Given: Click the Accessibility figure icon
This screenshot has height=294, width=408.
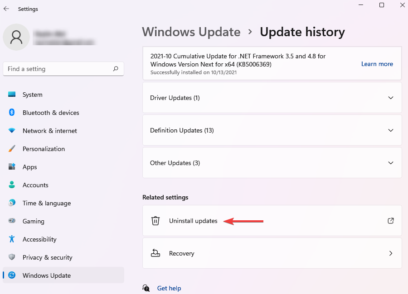Looking at the screenshot, I should 12,239.
